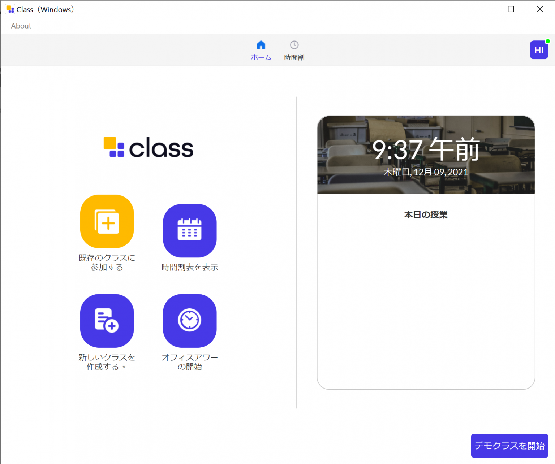Click the date 木曜日, 12月 09, 2021
The height and width of the screenshot is (464, 555).
pyautogui.click(x=426, y=172)
